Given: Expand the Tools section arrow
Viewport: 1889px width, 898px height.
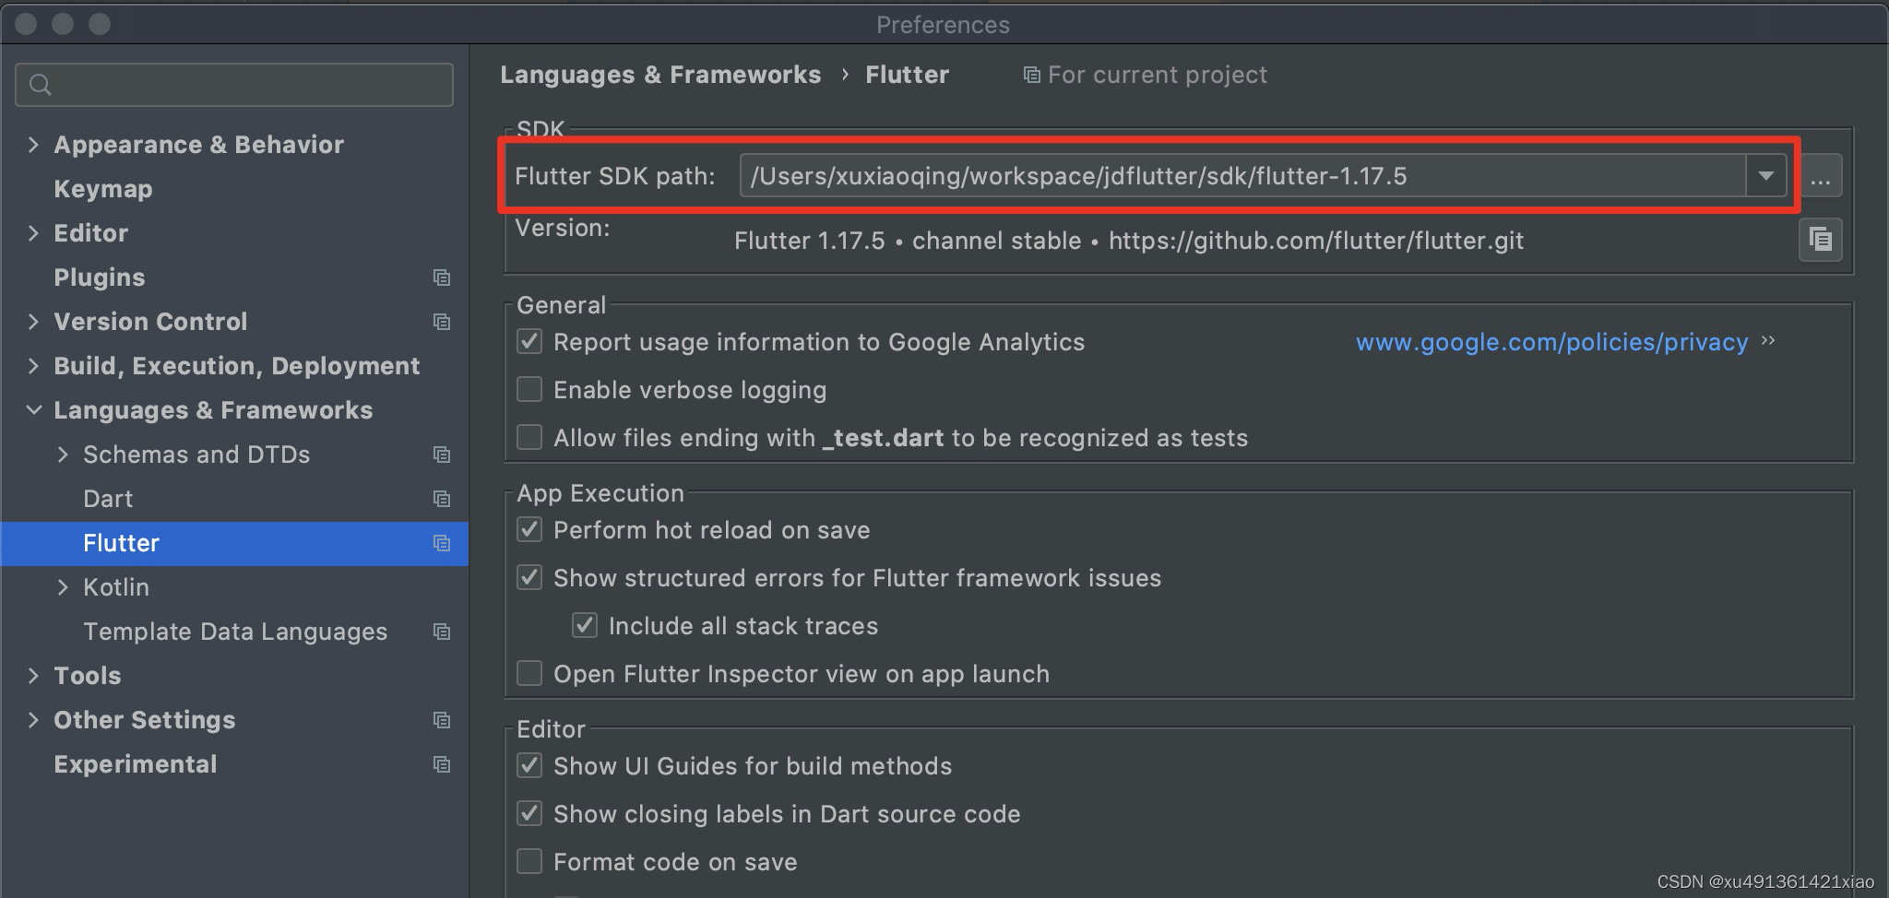Looking at the screenshot, I should pos(33,676).
